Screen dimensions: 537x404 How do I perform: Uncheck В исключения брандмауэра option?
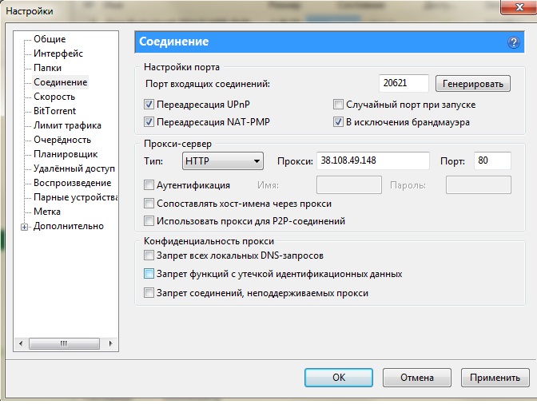coord(338,122)
